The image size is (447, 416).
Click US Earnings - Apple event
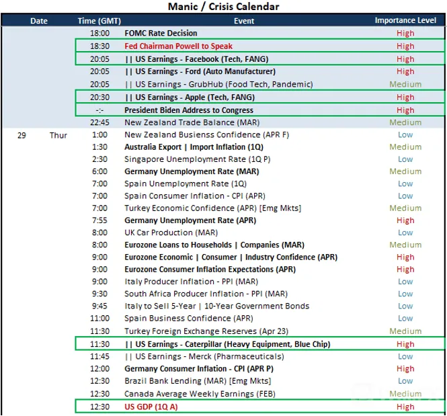pos(190,97)
